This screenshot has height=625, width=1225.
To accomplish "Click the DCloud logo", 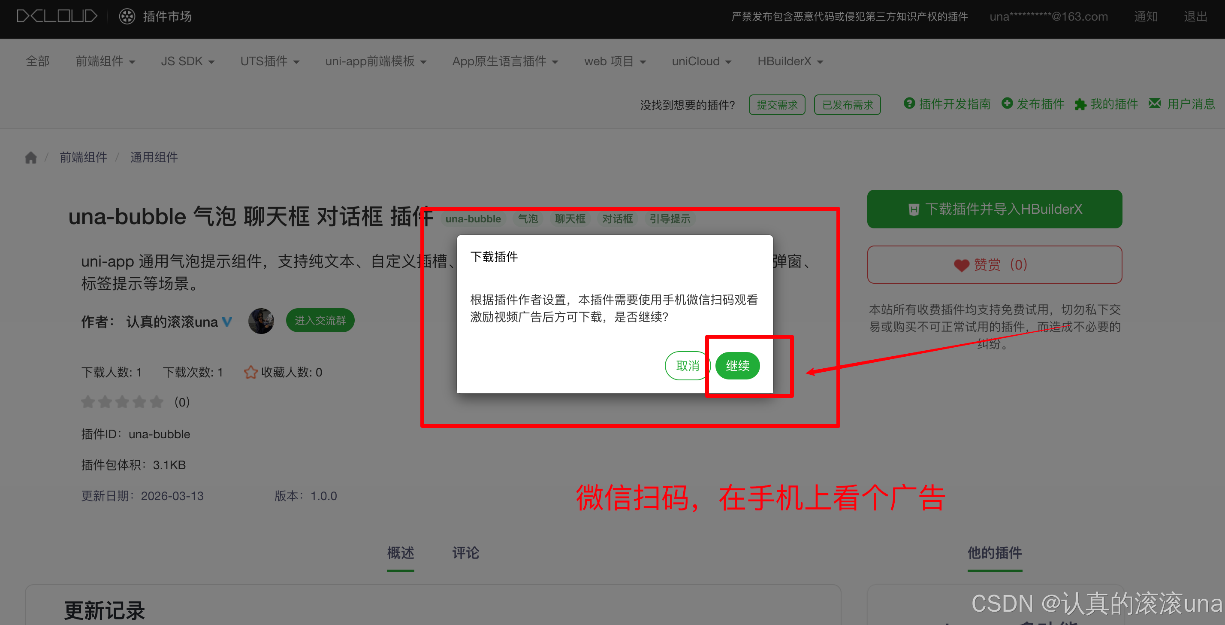I will coord(57,17).
